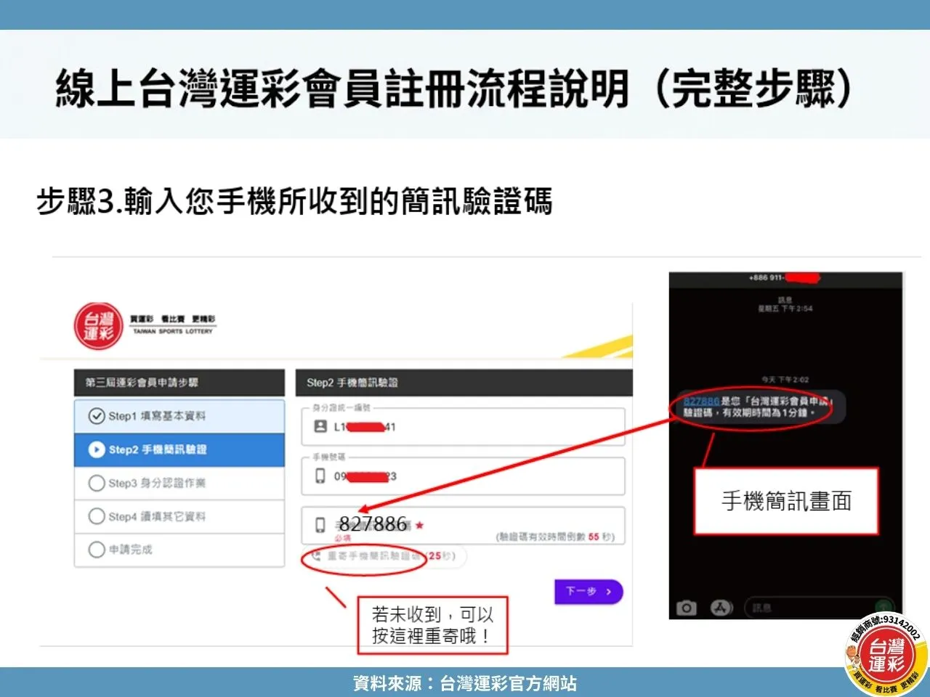Tap the green send icon on the phone screen
This screenshot has width=930, height=697.
[882, 608]
